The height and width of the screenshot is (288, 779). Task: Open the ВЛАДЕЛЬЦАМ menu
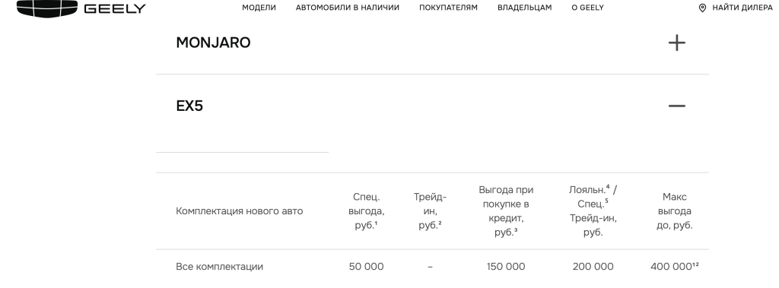525,8
